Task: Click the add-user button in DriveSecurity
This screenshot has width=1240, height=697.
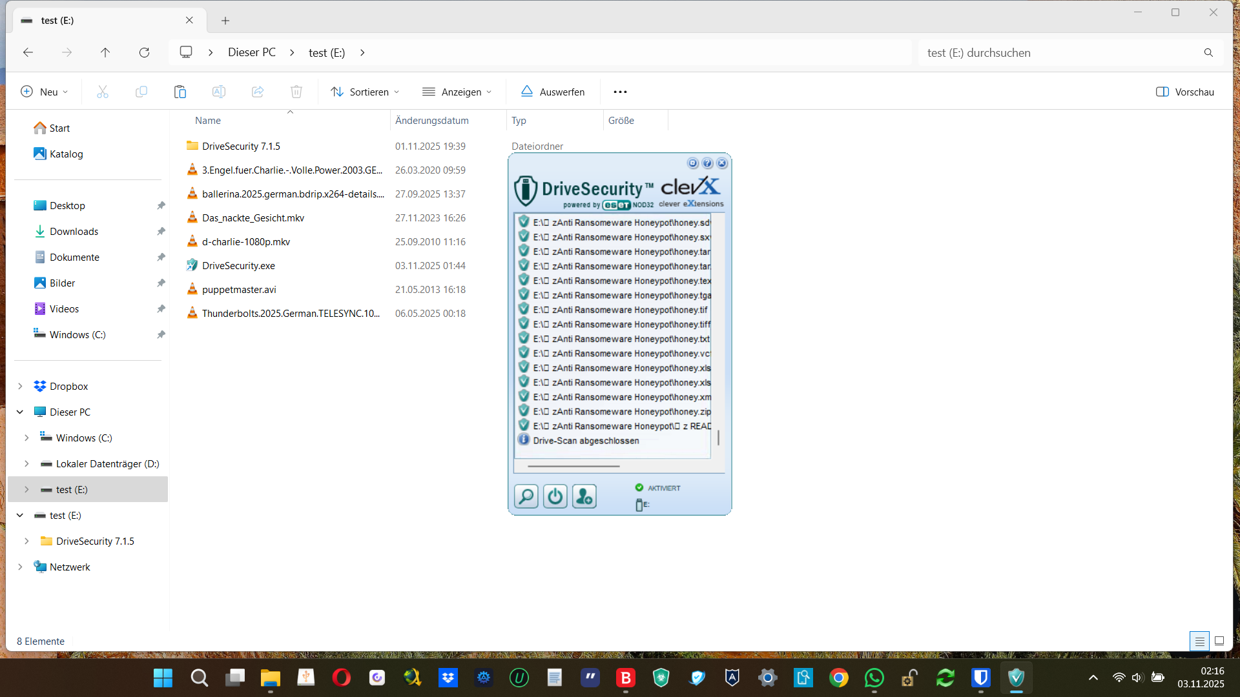Action: [584, 496]
